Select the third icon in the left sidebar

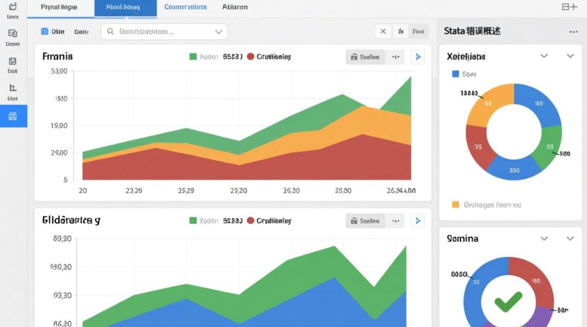coord(13,61)
